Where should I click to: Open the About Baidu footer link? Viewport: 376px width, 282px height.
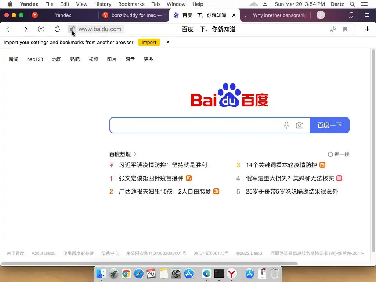43,253
